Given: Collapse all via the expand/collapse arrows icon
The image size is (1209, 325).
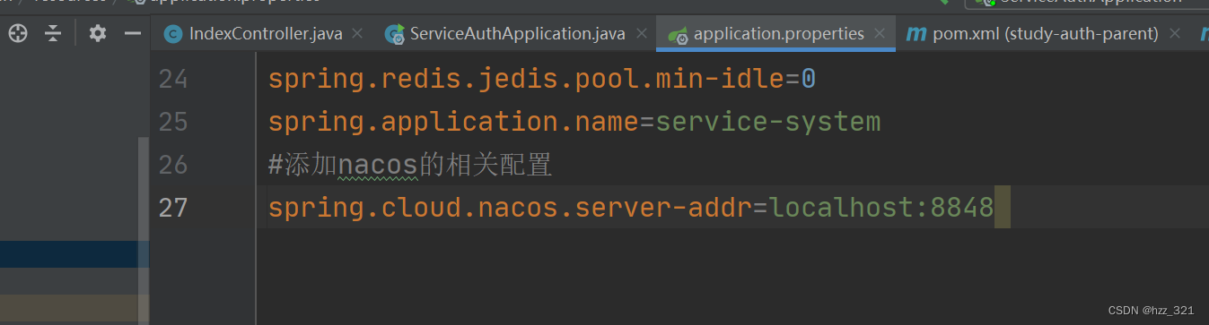Looking at the screenshot, I should point(54,34).
